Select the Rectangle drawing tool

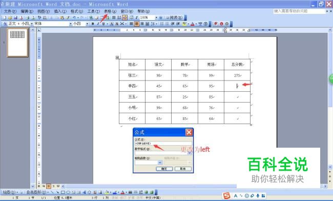pos(63,192)
